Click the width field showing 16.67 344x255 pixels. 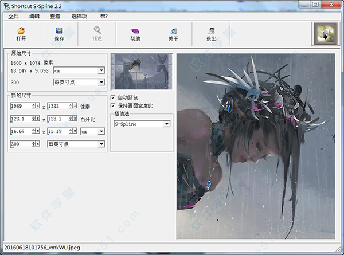click(x=21, y=131)
